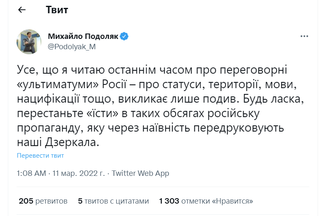
Task: Click the blue verified badge icon
Action: coord(124,36)
